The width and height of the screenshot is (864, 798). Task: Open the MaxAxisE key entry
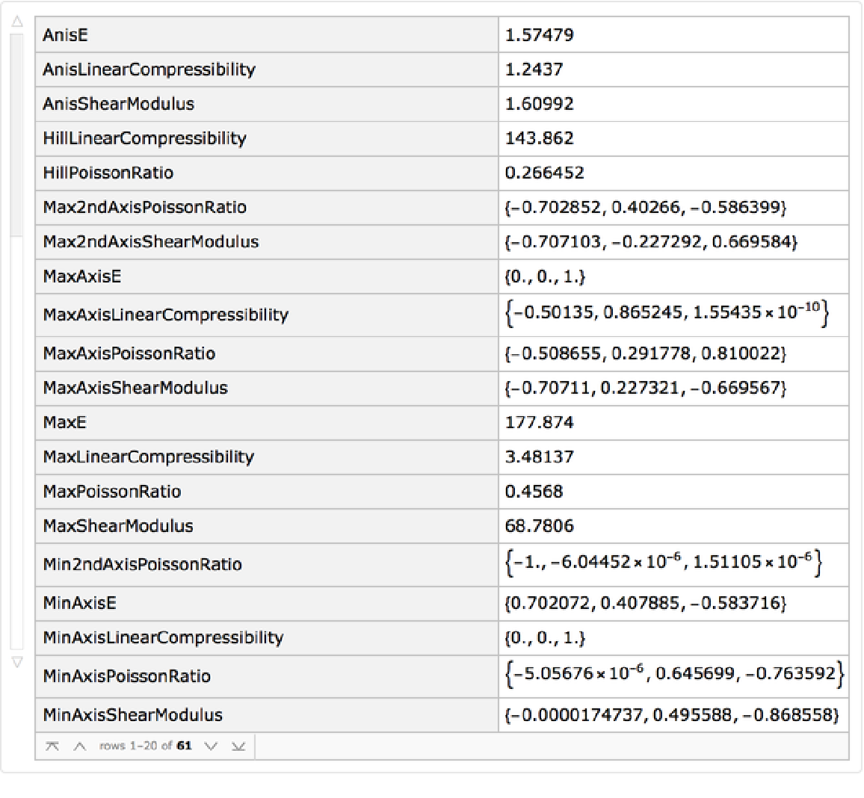coord(81,276)
